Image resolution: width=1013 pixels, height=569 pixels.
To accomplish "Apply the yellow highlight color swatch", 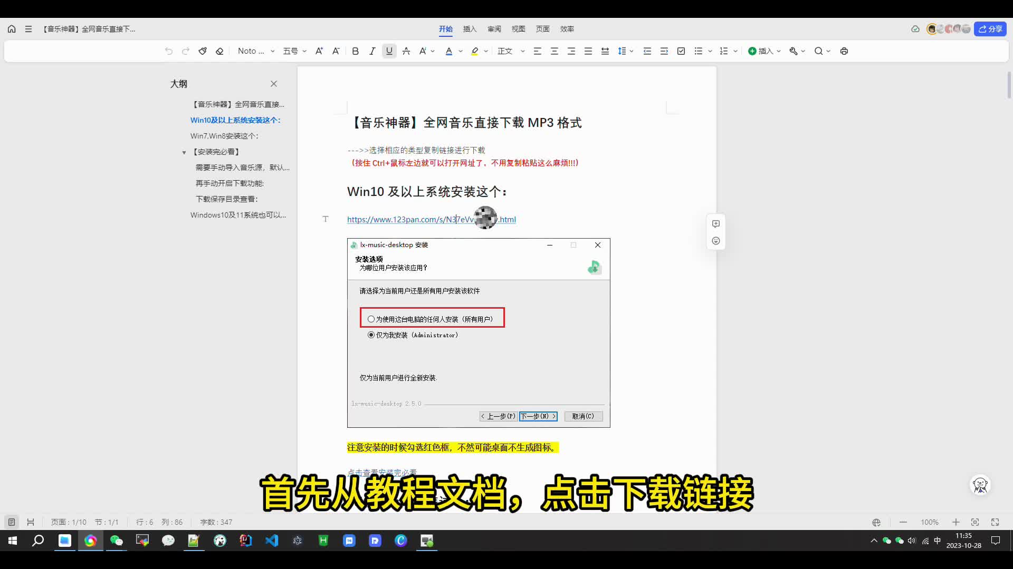I will 475,51.
